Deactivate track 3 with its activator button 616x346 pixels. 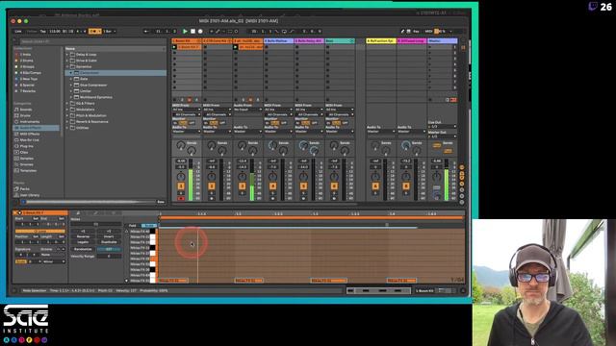click(x=242, y=185)
